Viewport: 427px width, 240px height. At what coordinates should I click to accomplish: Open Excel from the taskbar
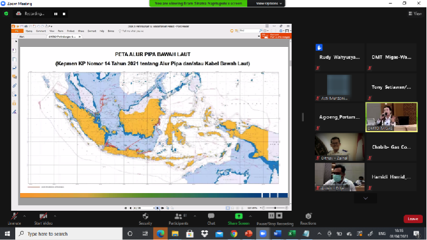pyautogui.click(x=292, y=234)
